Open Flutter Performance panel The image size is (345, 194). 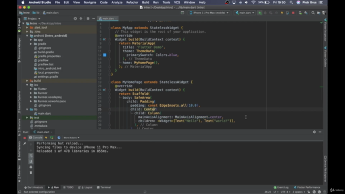coord(307,188)
